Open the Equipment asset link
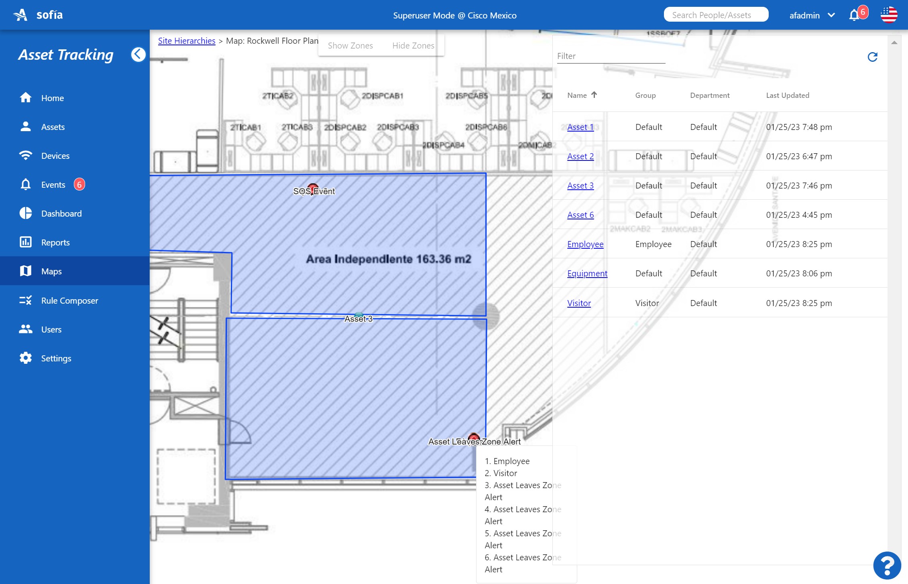 click(x=587, y=274)
